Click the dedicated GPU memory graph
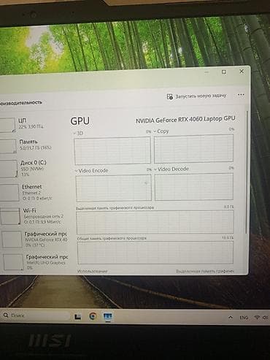Screen dimensions: 270x360 click(x=155, y=222)
